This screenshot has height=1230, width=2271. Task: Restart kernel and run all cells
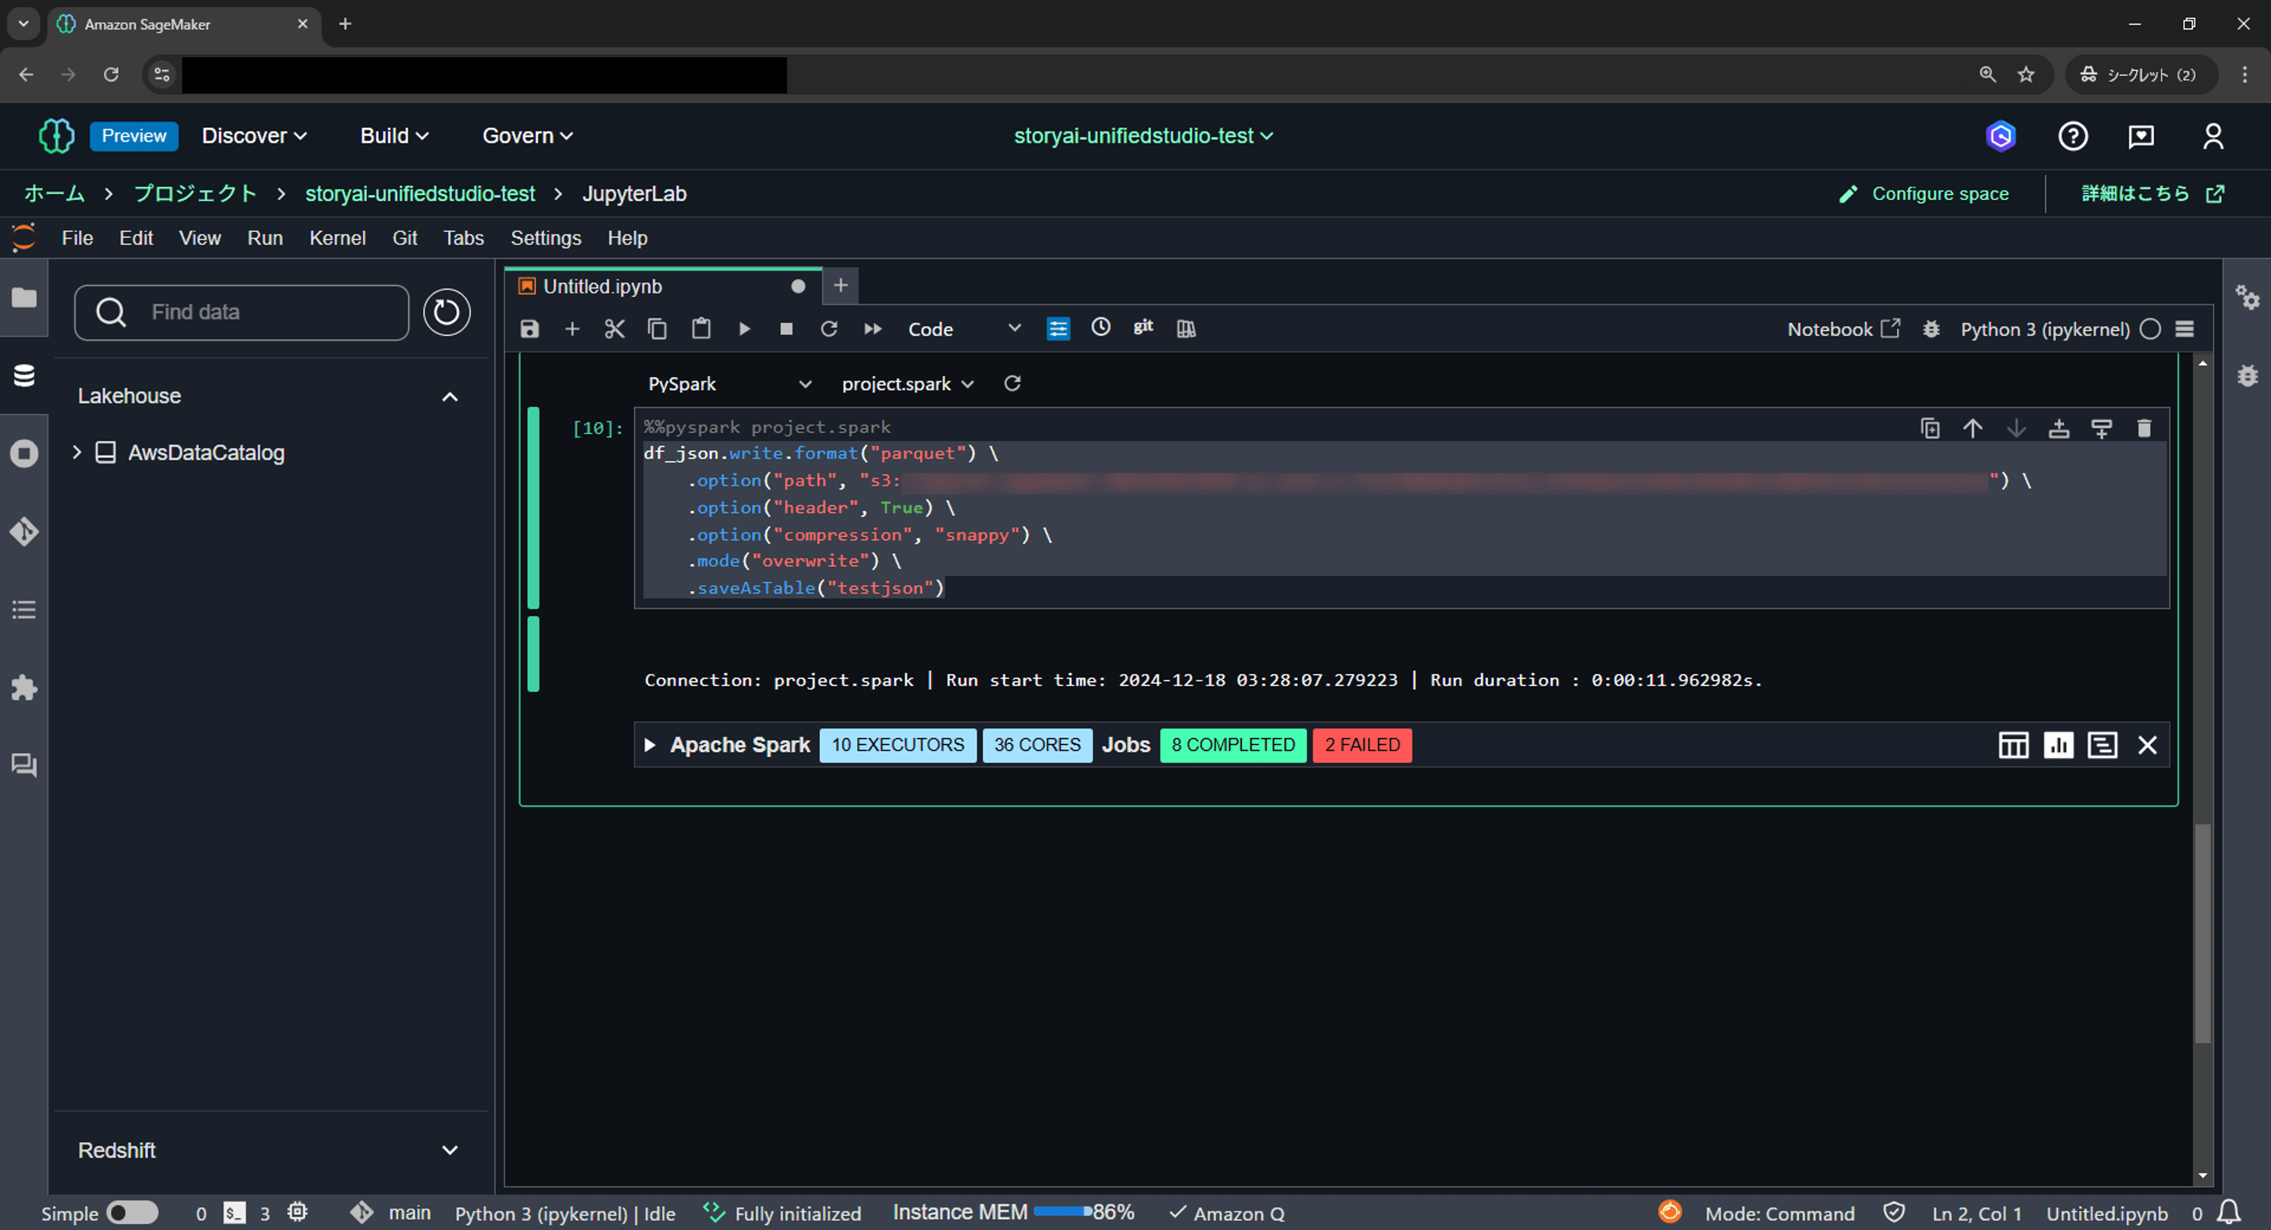872,329
